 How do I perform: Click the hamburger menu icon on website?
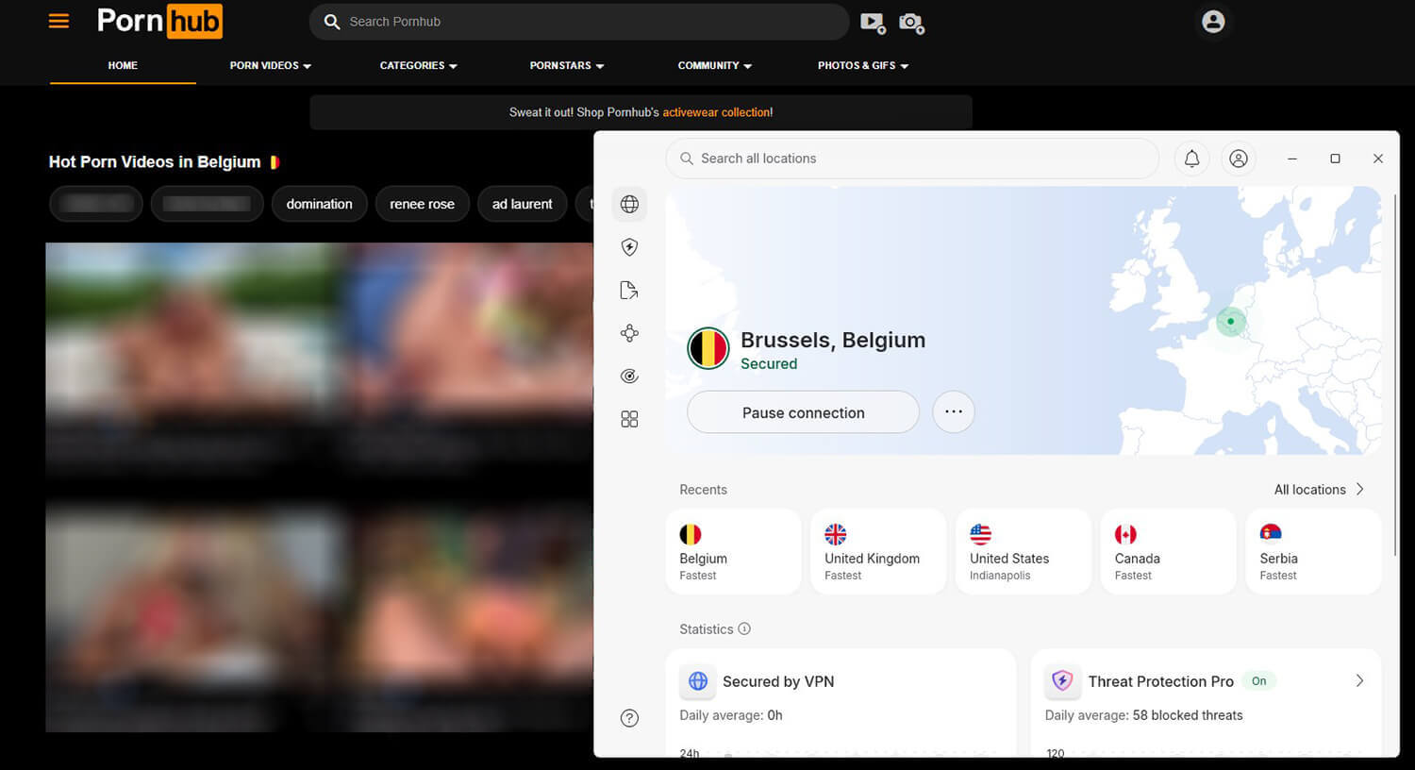point(58,21)
